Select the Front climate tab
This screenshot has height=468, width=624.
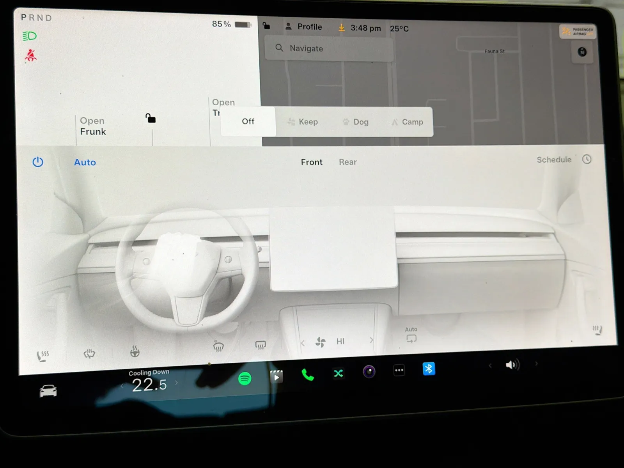pyautogui.click(x=311, y=162)
